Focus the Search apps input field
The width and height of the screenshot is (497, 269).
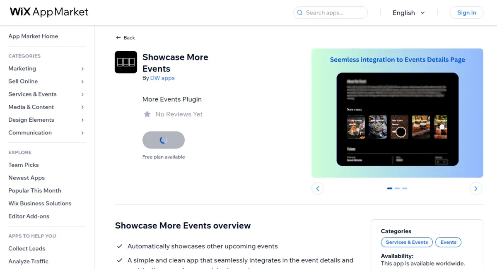[x=331, y=13]
